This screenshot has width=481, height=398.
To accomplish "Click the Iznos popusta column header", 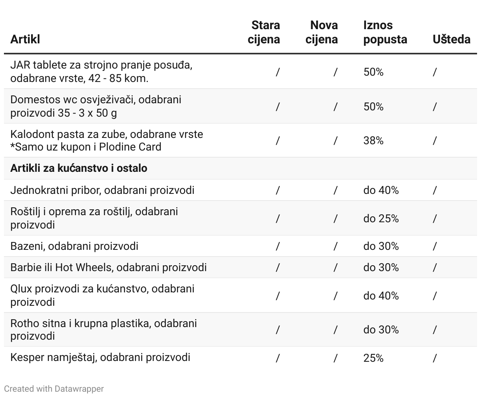I will pos(385,32).
